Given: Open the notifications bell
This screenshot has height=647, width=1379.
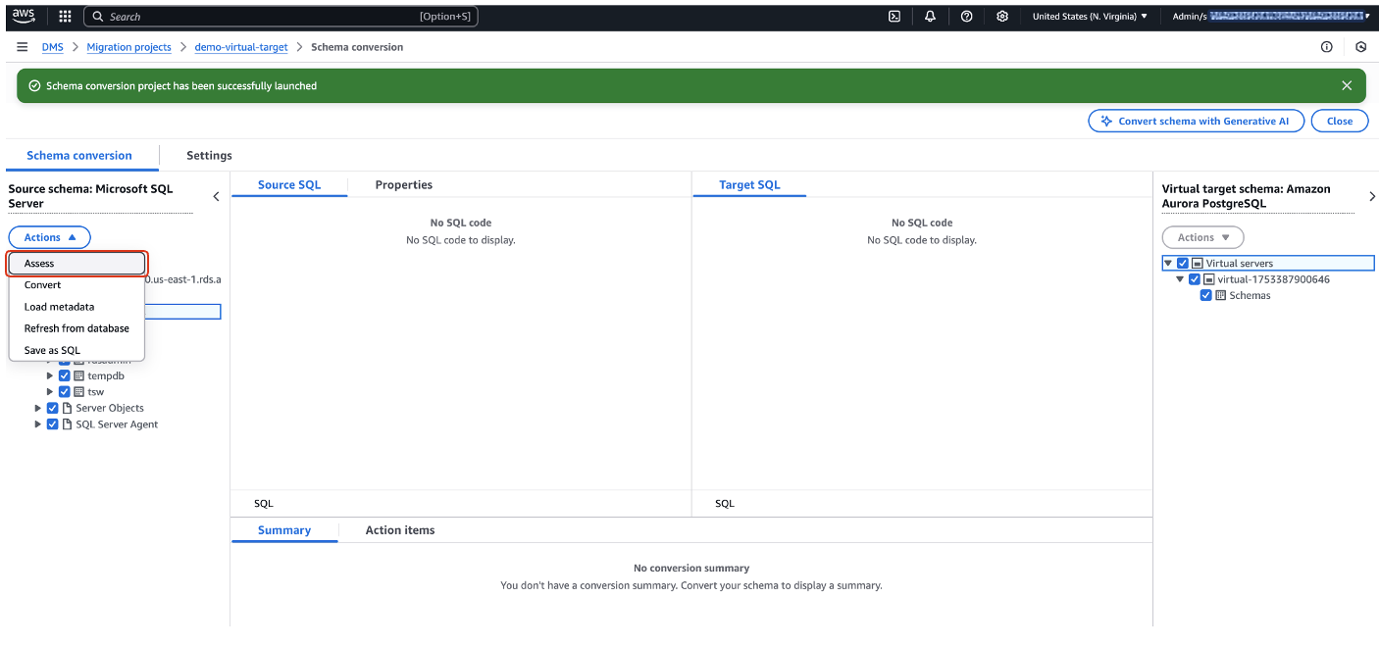Looking at the screenshot, I should point(930,16).
